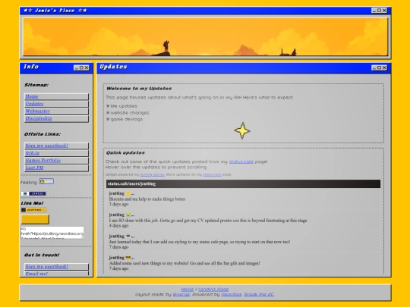
Task: Click the status.cafe/users/jcutting header bar
Action: pyautogui.click(x=243, y=183)
